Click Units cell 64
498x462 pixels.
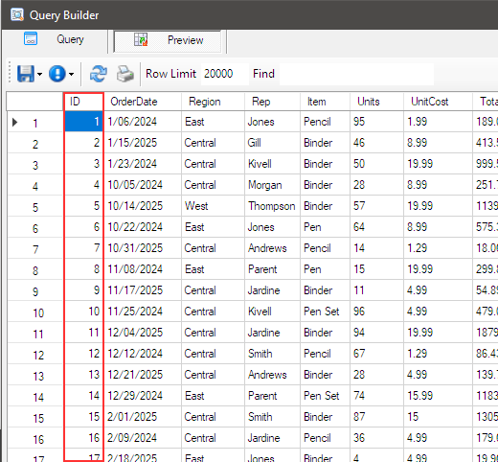[376, 227]
